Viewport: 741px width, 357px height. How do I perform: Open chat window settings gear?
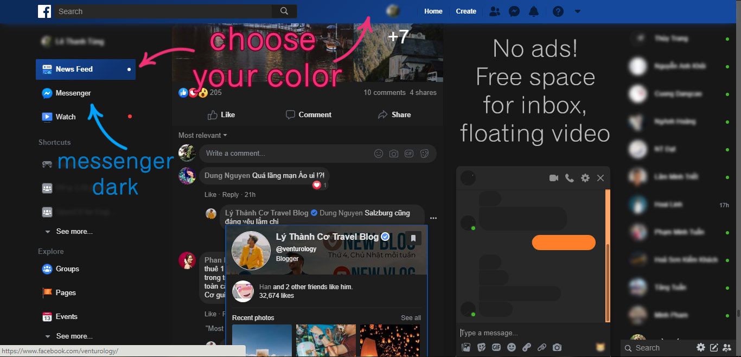(585, 178)
